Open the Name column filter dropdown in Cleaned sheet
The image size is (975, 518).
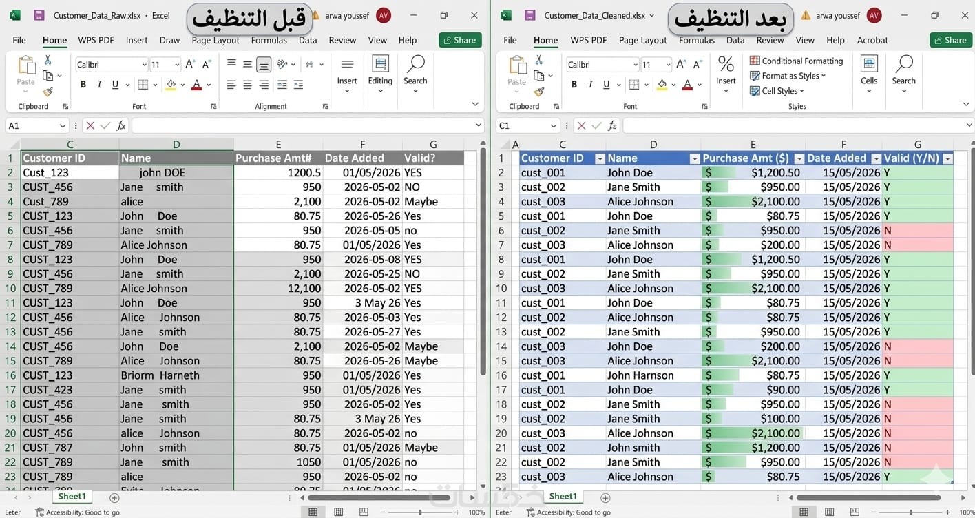pyautogui.click(x=694, y=158)
